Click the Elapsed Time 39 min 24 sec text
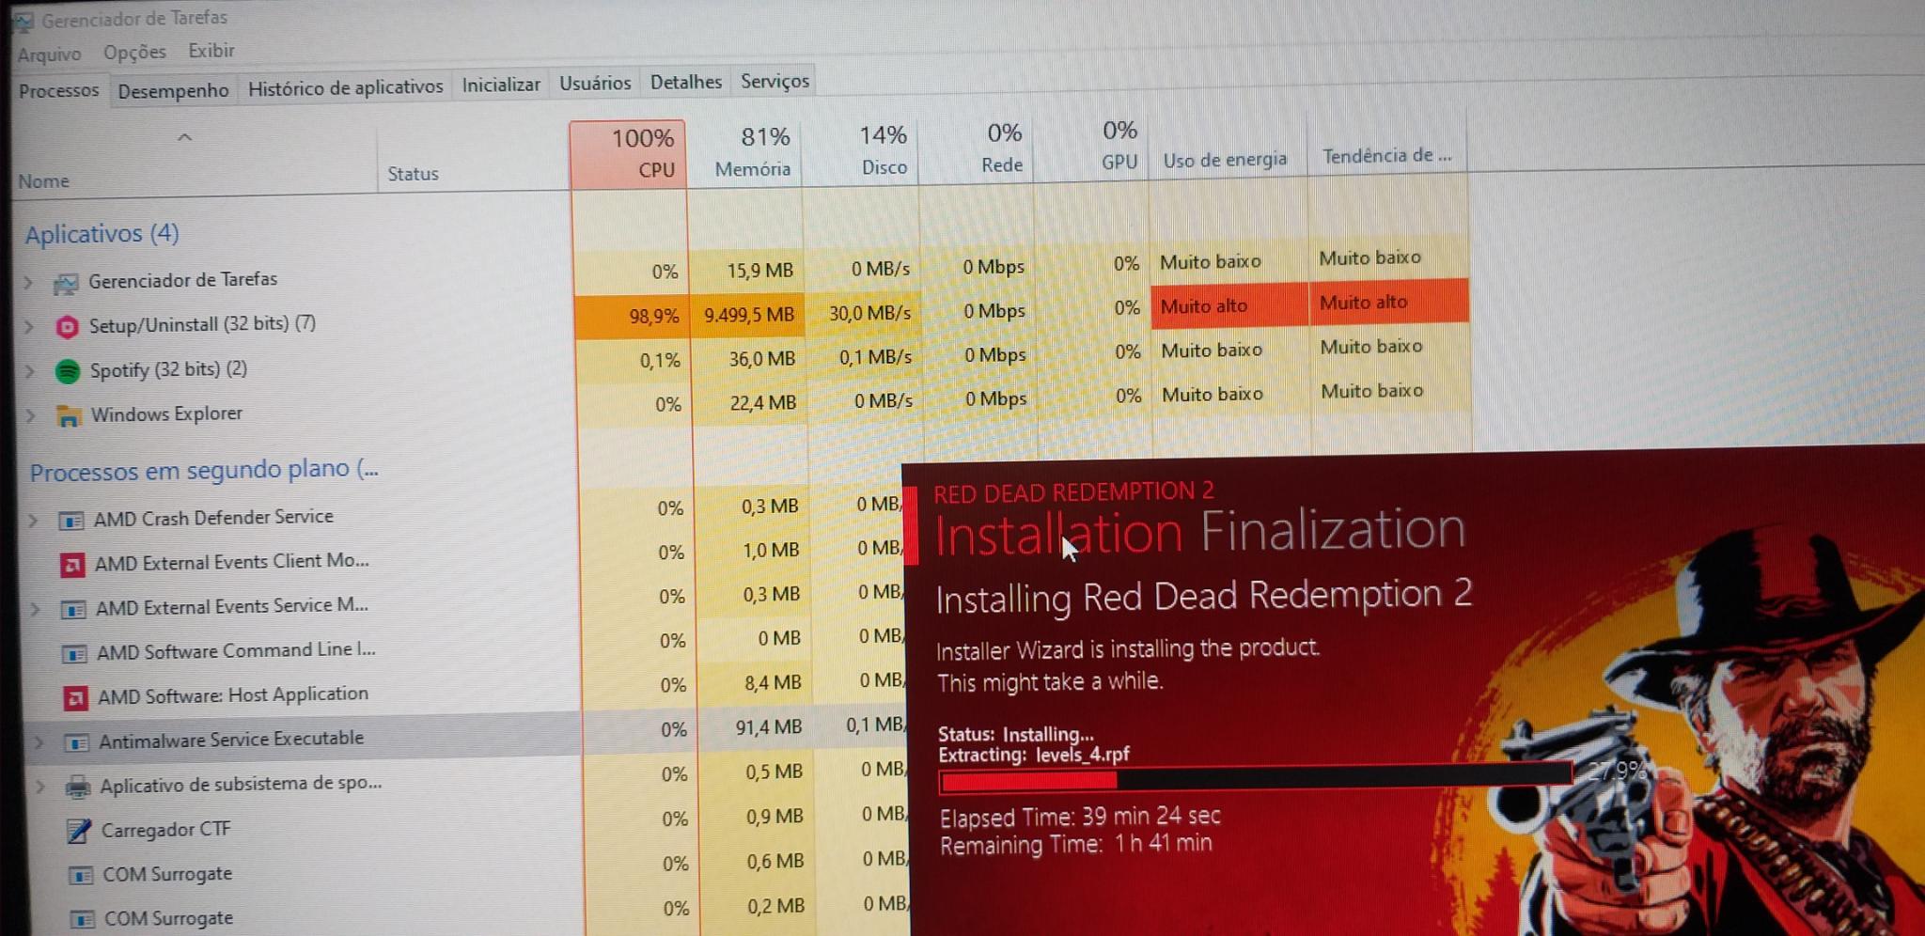The width and height of the screenshot is (1925, 936). (1080, 816)
